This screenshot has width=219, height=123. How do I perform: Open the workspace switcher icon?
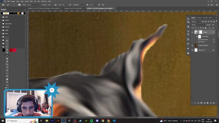(x=212, y=5)
